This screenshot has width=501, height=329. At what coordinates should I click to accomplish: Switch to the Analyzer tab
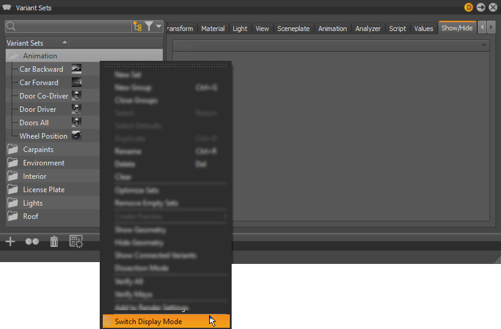[x=368, y=29]
